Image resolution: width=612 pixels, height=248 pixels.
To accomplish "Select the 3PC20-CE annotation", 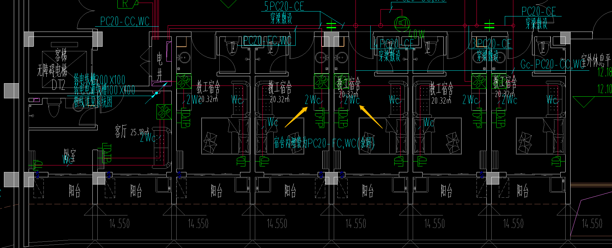I will [x=492, y=43].
